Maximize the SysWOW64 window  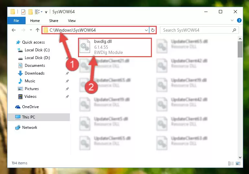[x=221, y=12]
